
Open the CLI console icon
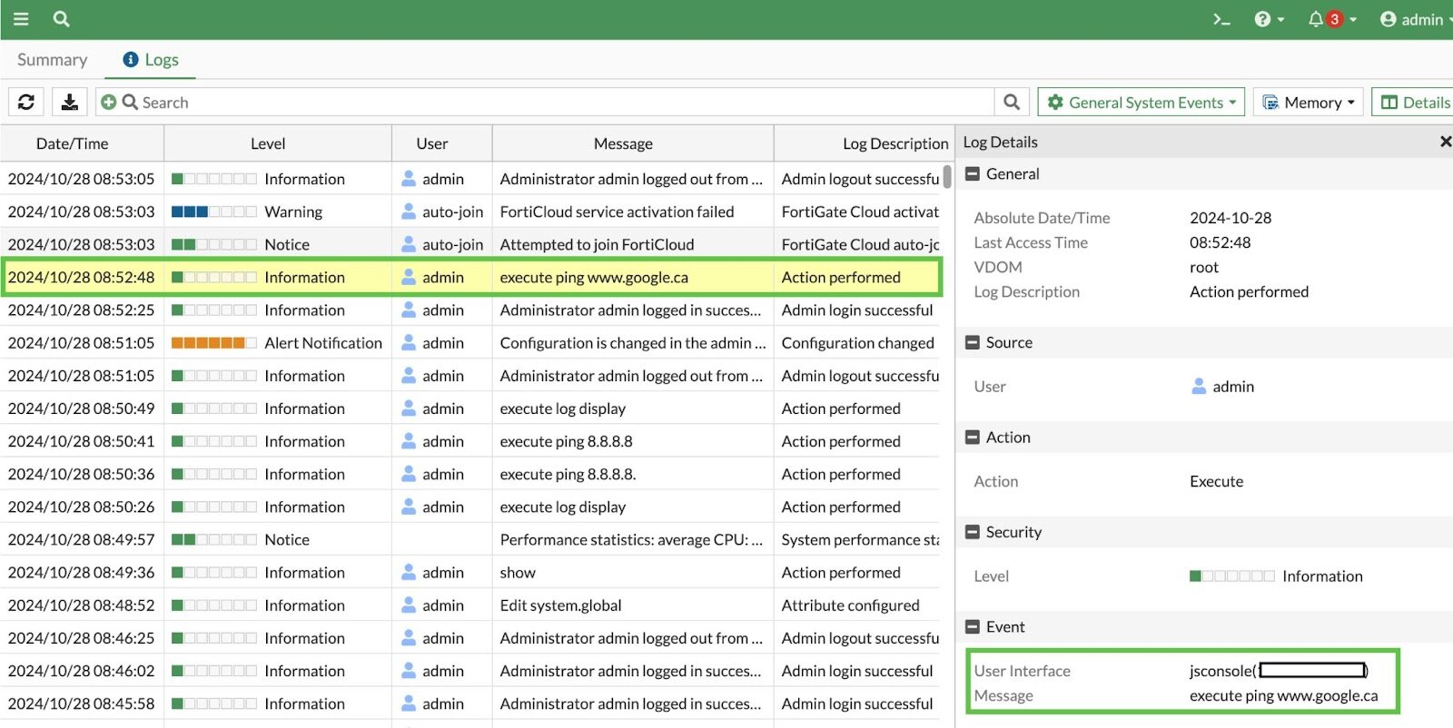coord(1221,19)
